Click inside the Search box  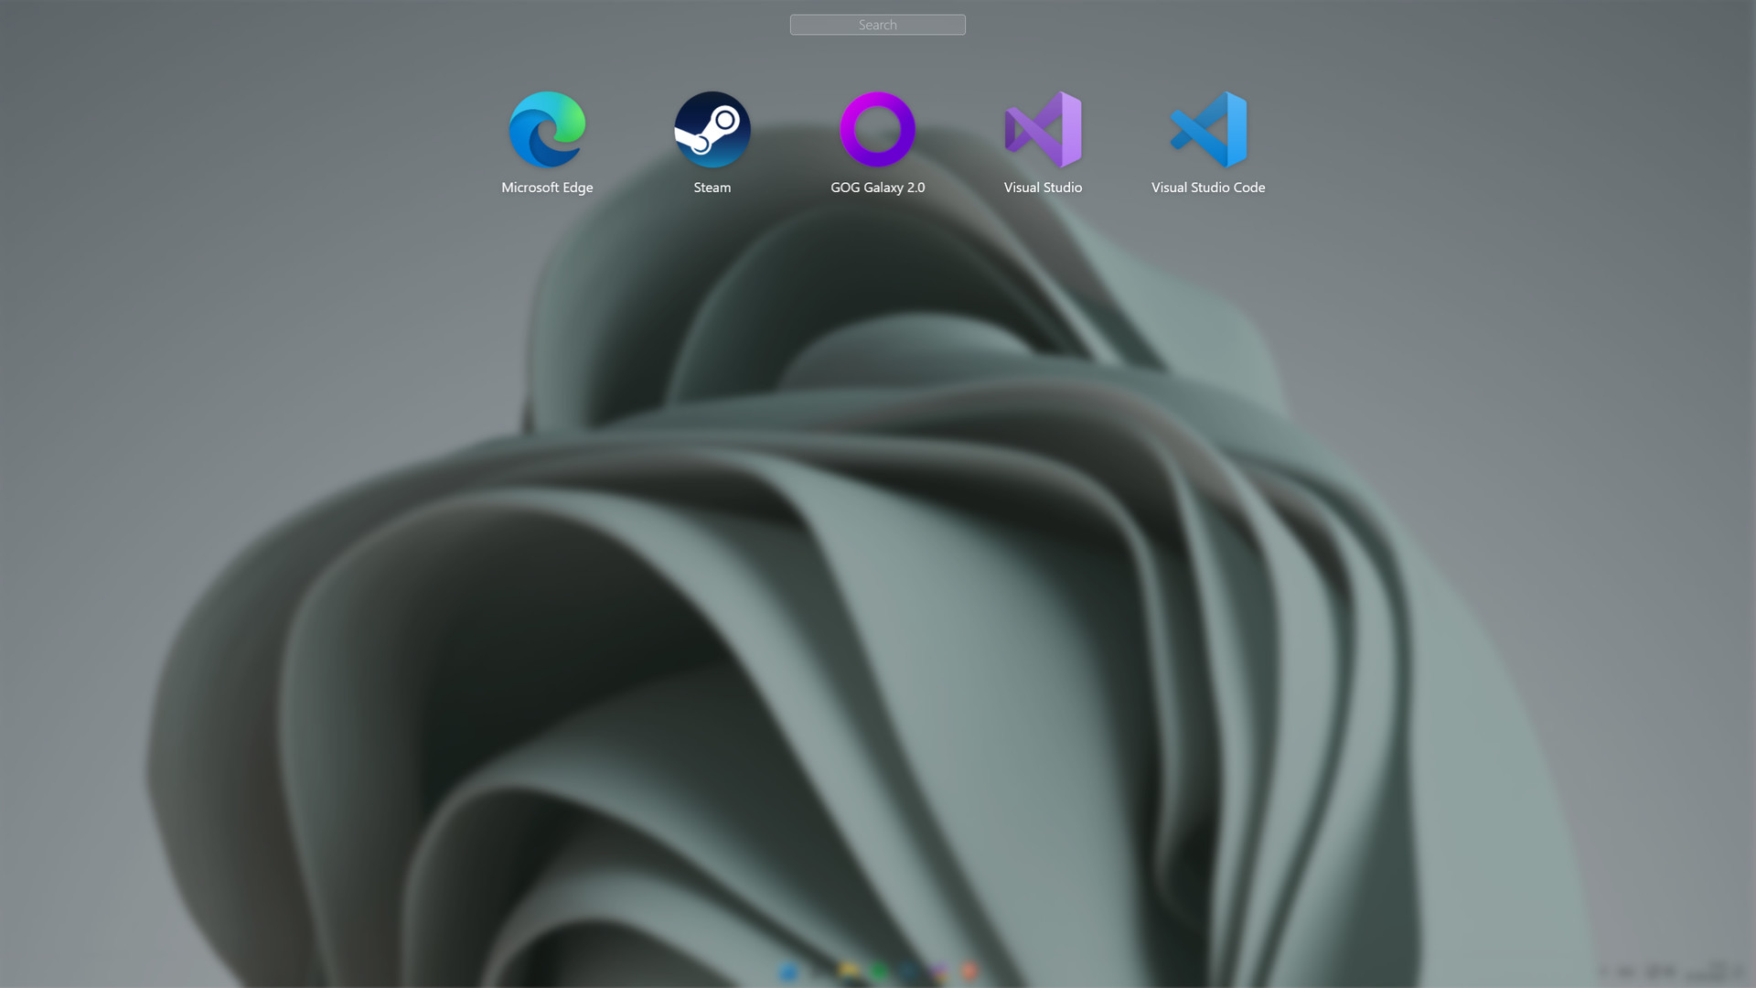pyautogui.click(x=877, y=25)
